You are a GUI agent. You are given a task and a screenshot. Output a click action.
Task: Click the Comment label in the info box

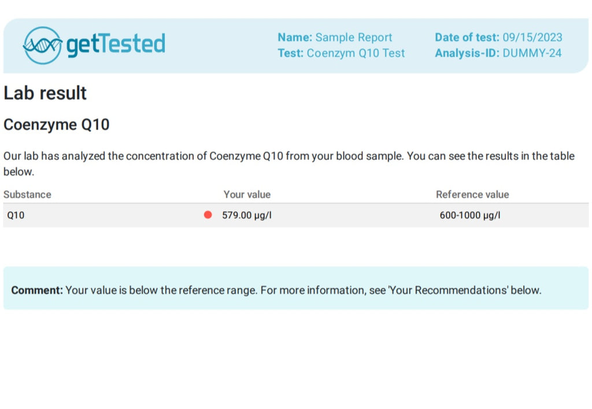37,290
